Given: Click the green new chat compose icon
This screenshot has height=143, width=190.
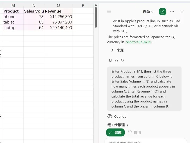Looking at the screenshot, I should 162,12.
